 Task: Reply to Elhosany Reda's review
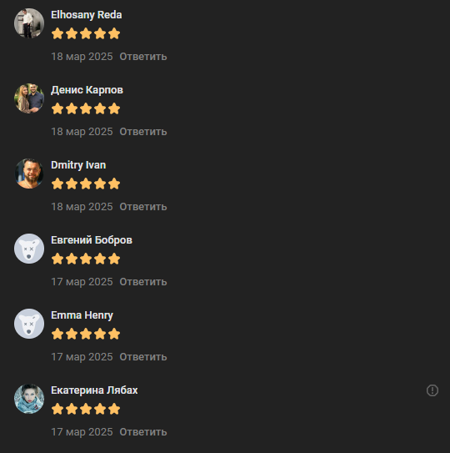(143, 57)
